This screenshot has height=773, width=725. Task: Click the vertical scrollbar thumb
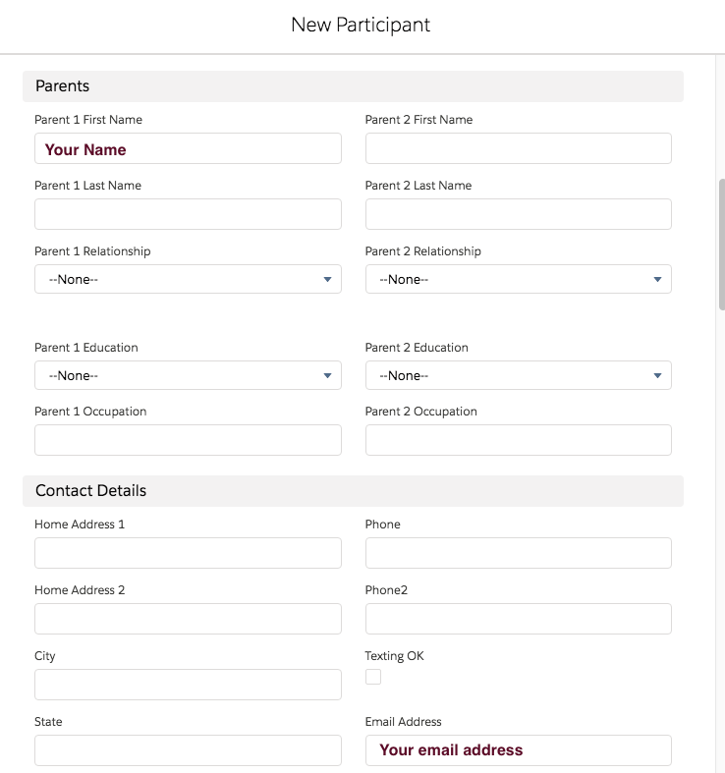tap(721, 244)
